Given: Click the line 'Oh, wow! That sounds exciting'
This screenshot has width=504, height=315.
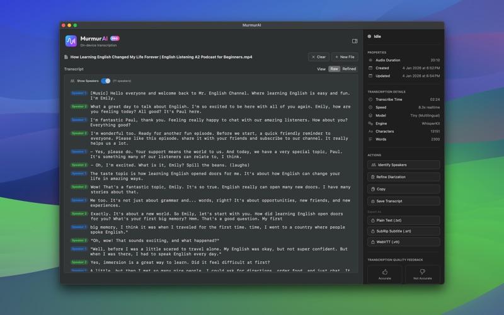Looking at the screenshot, I should coord(155,241).
